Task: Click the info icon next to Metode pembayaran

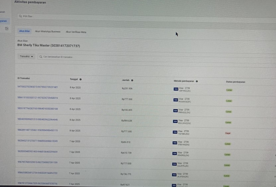Action: (197, 81)
